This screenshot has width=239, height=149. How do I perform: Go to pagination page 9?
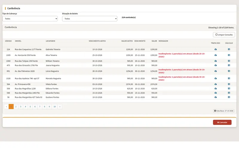pos(49,107)
